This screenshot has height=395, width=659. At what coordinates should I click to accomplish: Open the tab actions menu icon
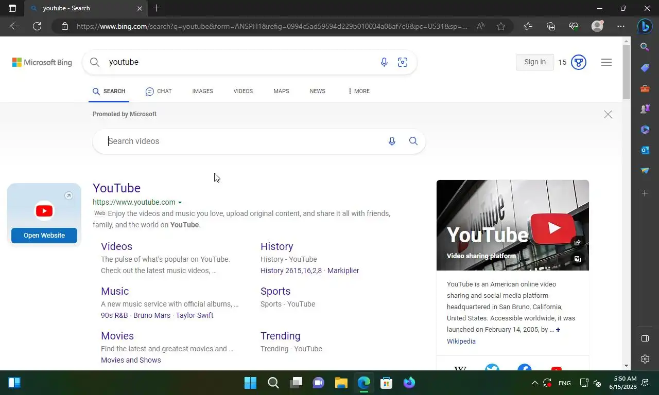click(x=12, y=8)
